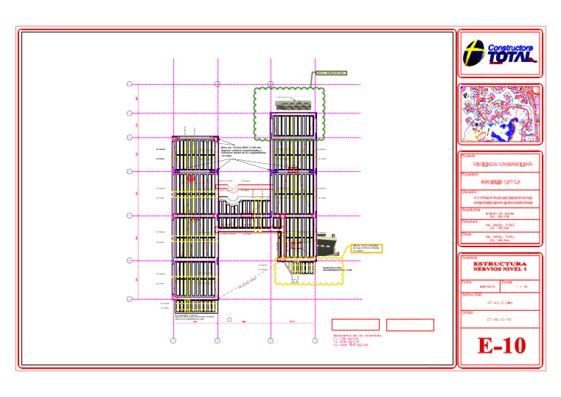Screen dimensions: 561x397
Task: Click the 'Escala' scale cell value
Action: 521,287
